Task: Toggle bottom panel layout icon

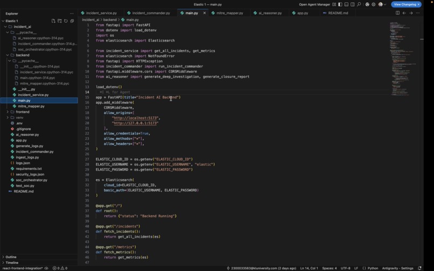Action: click(x=346, y=4)
